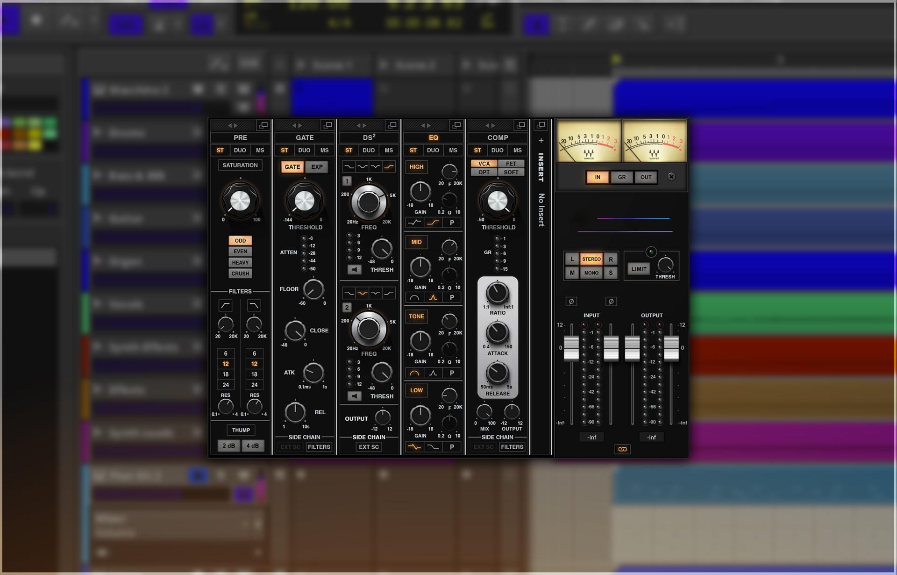
Task: Click right OUTPUT fader handle
Action: pos(671,348)
